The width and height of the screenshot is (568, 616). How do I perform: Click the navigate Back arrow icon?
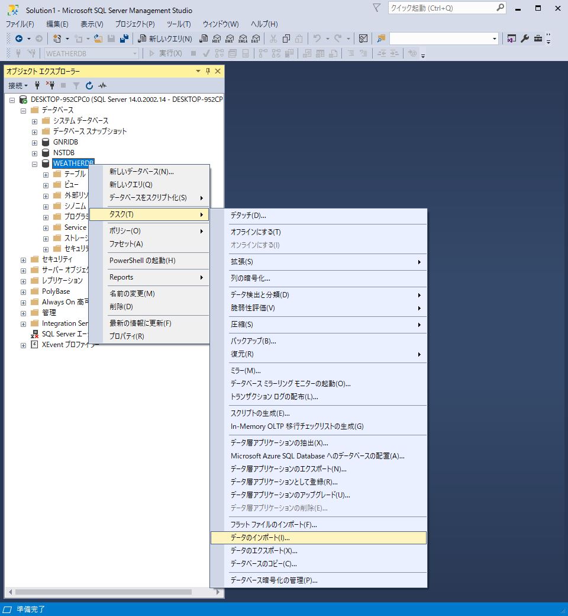click(x=19, y=38)
